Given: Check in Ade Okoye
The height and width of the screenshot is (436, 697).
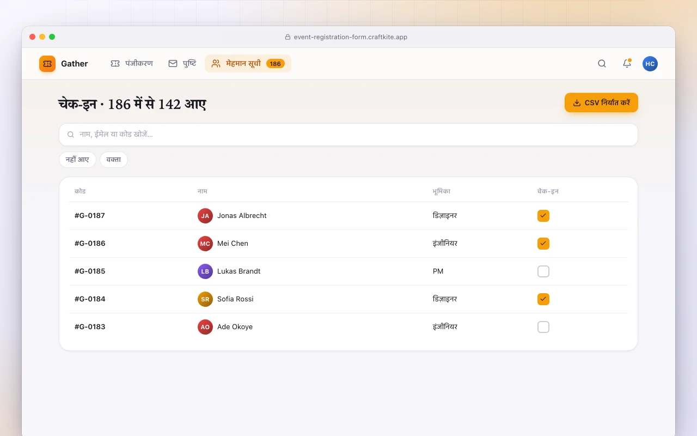Looking at the screenshot, I should [543, 327].
